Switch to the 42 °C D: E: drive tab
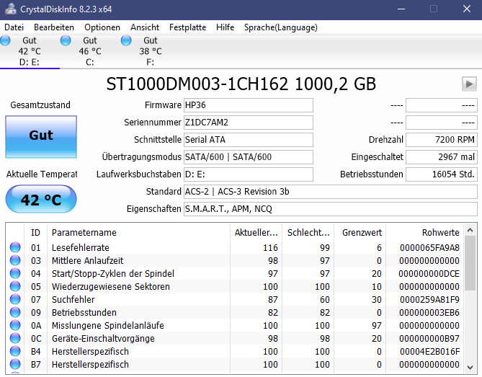The width and height of the screenshot is (482, 377). [x=30, y=51]
